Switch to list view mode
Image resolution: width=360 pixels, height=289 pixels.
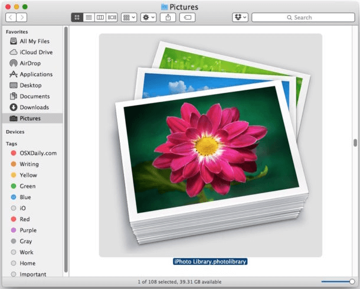pyautogui.click(x=89, y=18)
